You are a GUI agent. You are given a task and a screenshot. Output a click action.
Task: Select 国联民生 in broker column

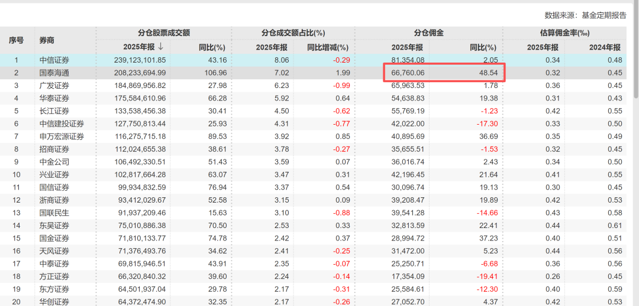pos(54,213)
